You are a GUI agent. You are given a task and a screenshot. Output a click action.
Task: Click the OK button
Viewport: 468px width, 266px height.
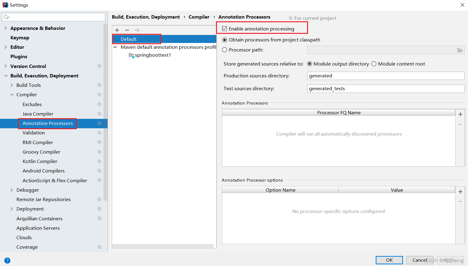(x=389, y=260)
